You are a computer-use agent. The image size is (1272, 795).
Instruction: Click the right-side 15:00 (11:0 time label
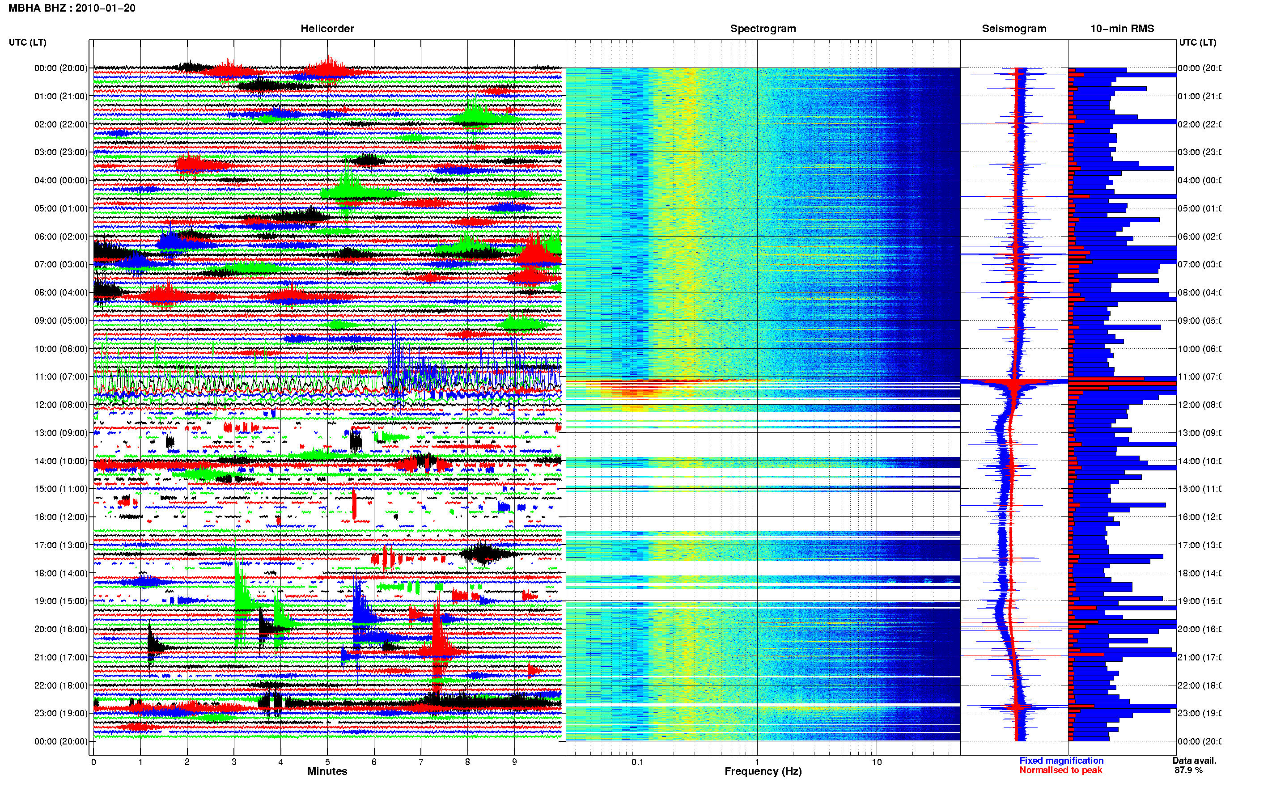[1200, 489]
